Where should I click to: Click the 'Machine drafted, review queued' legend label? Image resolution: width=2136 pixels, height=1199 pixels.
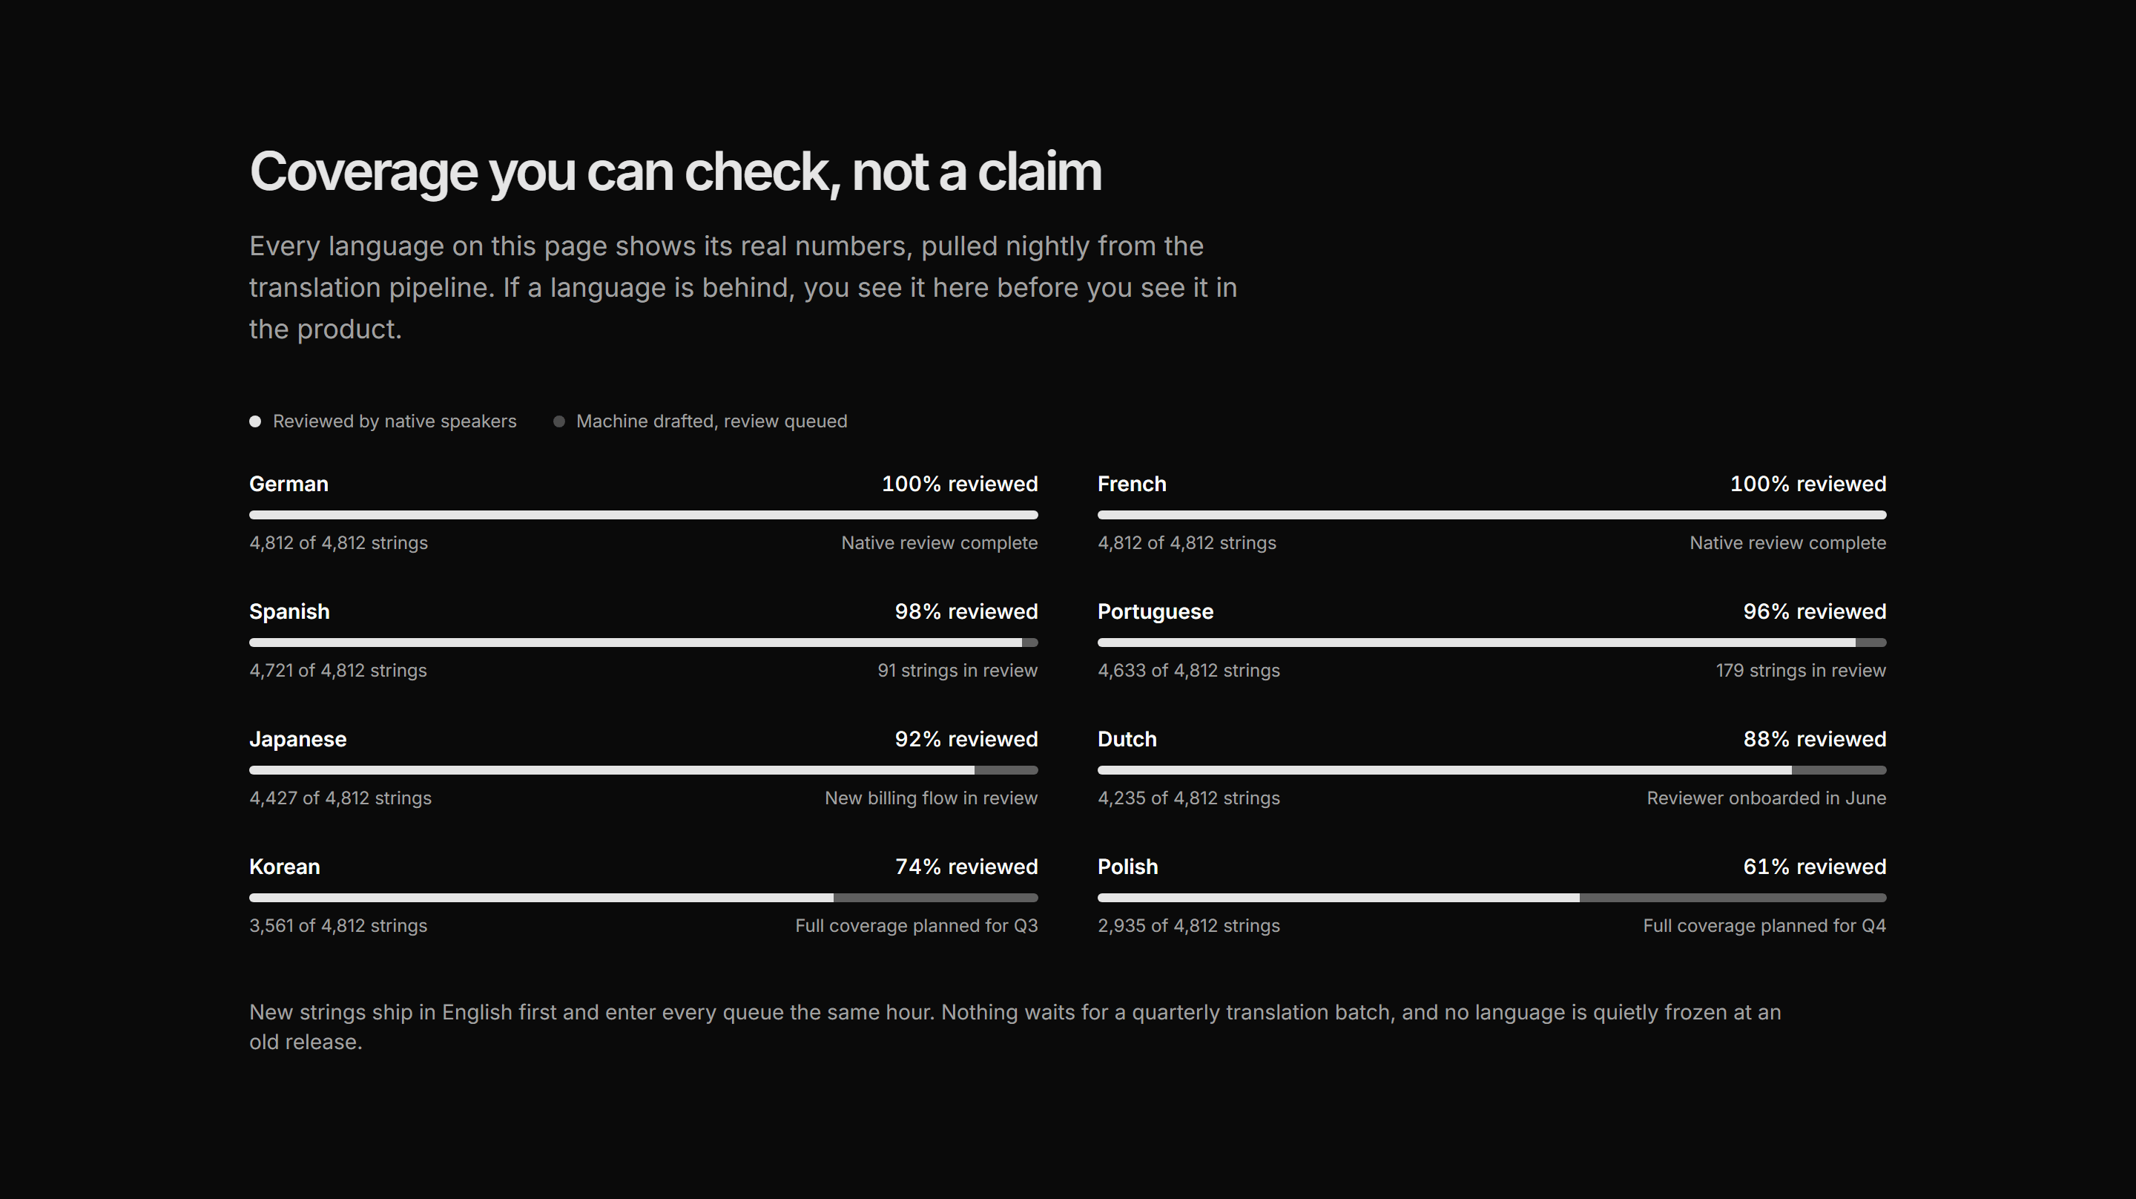711,421
